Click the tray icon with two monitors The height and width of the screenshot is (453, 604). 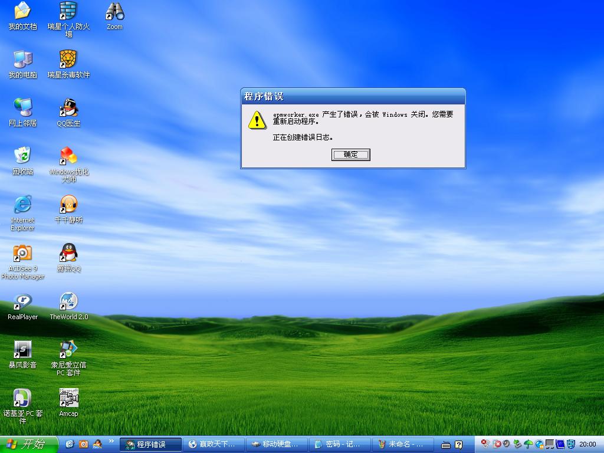[550, 445]
